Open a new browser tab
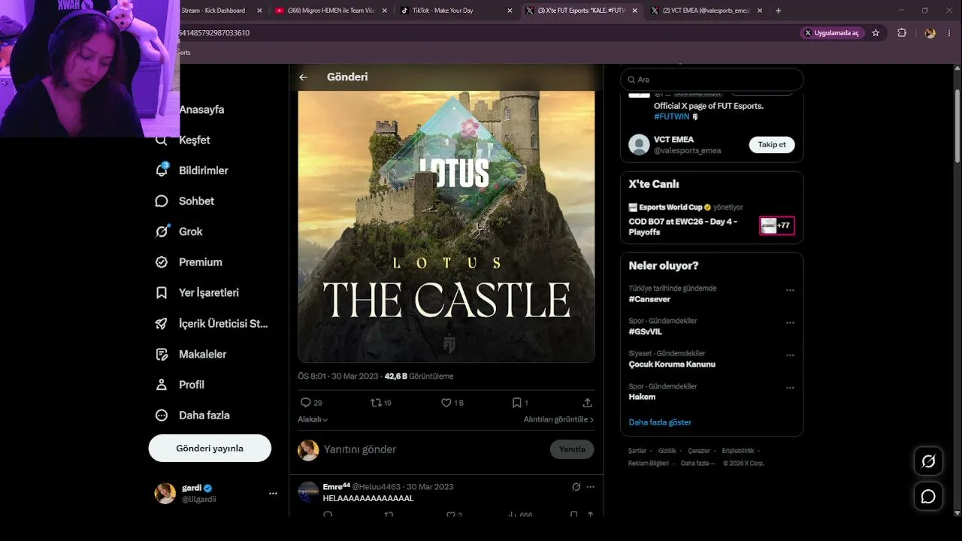The image size is (962, 541). point(778,11)
